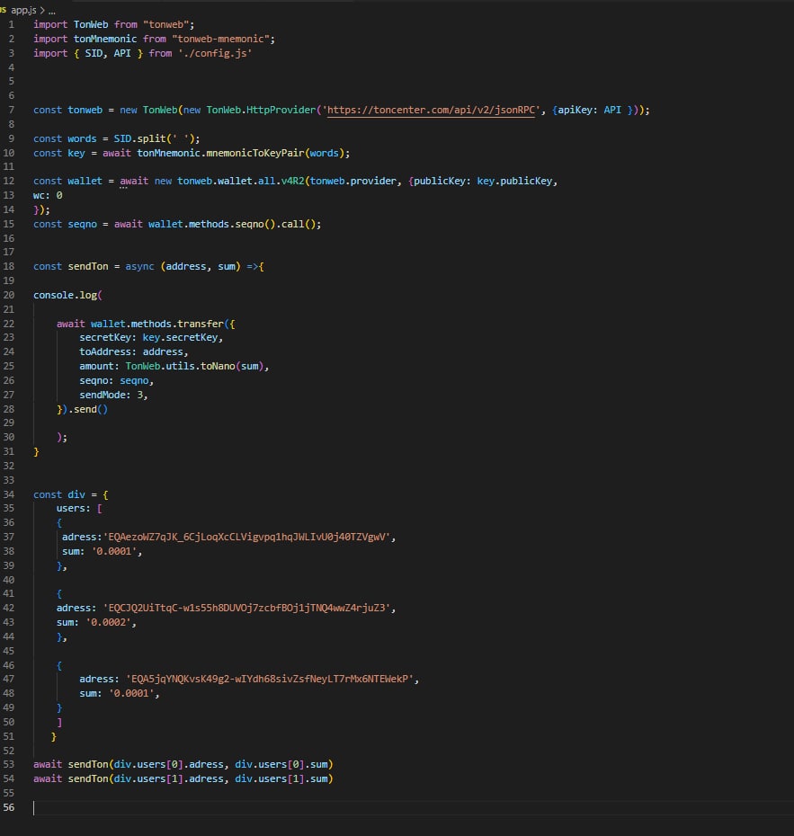
Task: Click the async keyword on line 18
Action: coord(139,266)
